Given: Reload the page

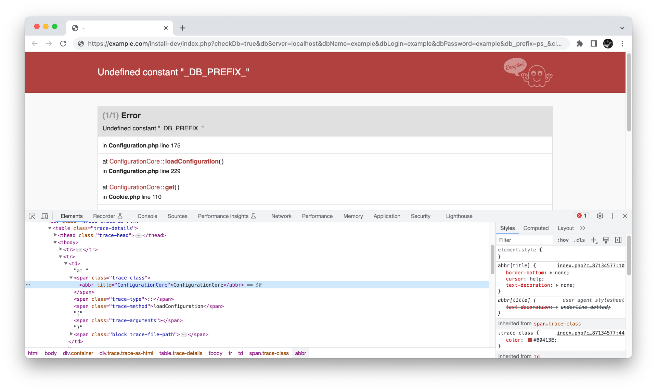Looking at the screenshot, I should [63, 43].
